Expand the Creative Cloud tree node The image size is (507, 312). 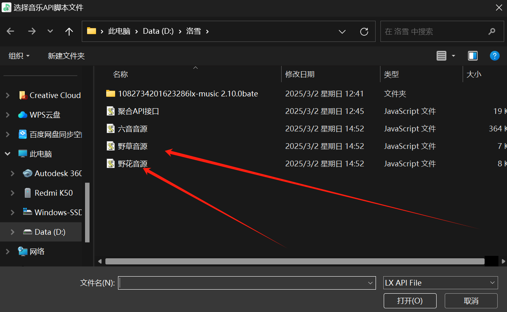(x=8, y=95)
